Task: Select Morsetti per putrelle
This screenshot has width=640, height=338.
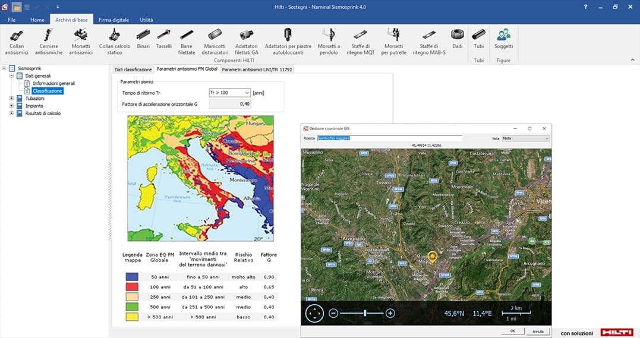Action: pyautogui.click(x=393, y=41)
